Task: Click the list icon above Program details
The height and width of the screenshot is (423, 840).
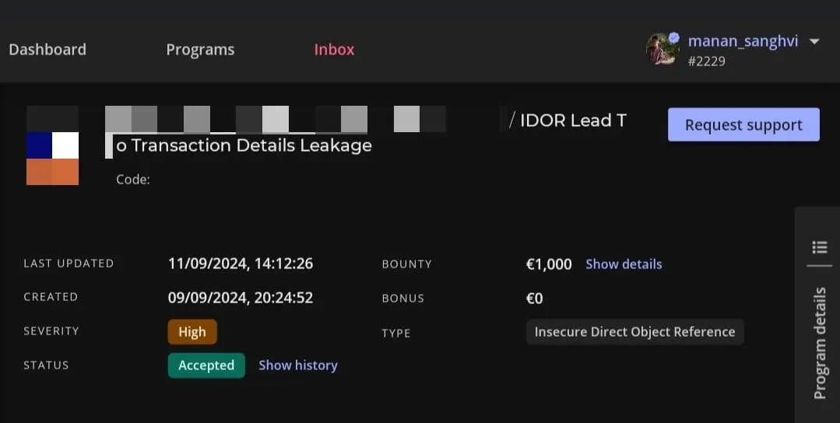Action: [x=819, y=247]
